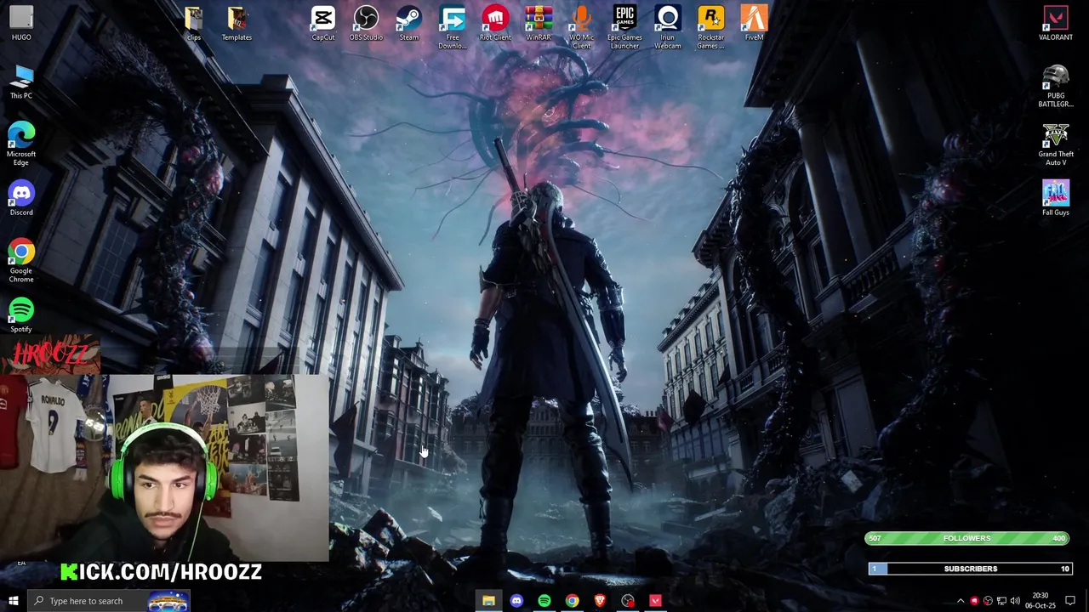1089x612 pixels.
Task: Click the OBS recording tray icon
Action: 988,601
